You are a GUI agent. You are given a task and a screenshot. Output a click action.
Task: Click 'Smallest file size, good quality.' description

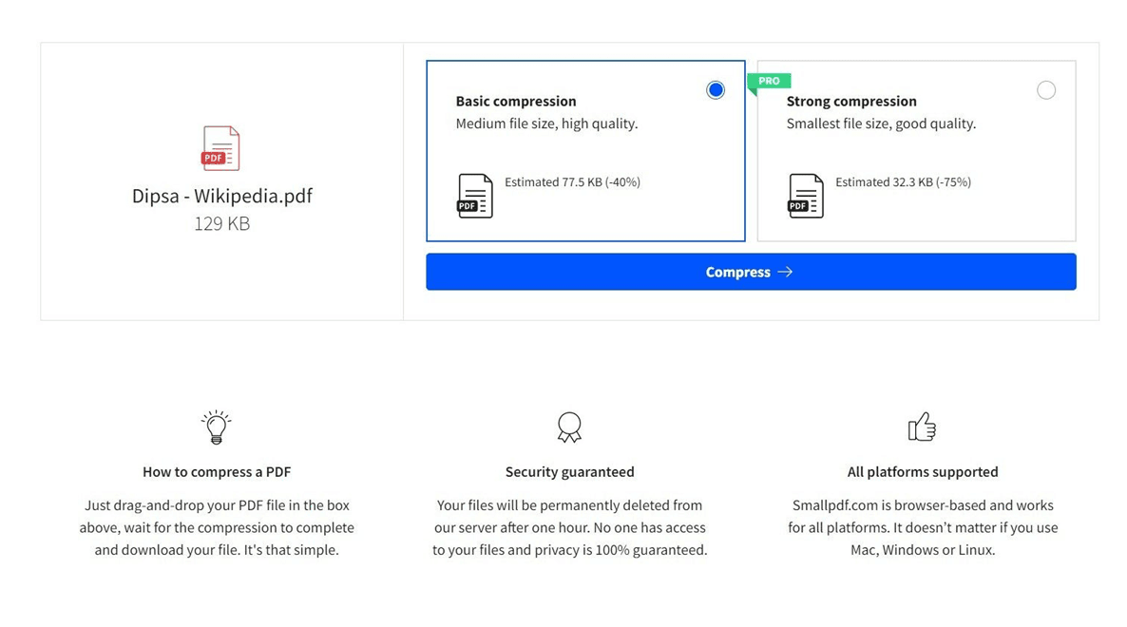click(881, 123)
